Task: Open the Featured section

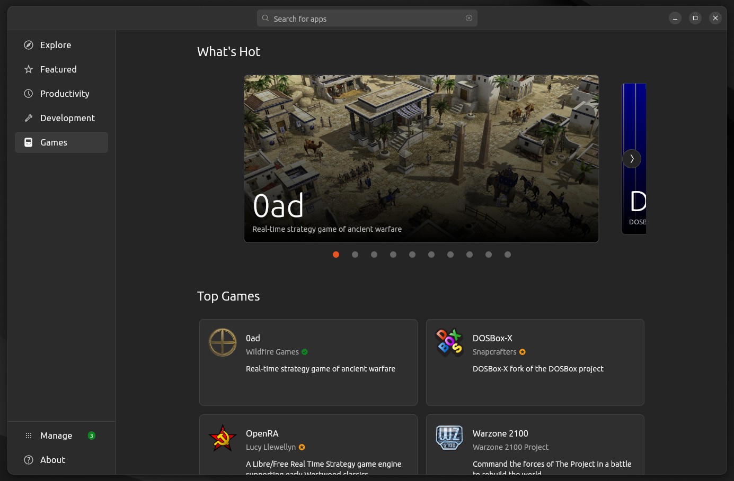Action: [x=61, y=69]
